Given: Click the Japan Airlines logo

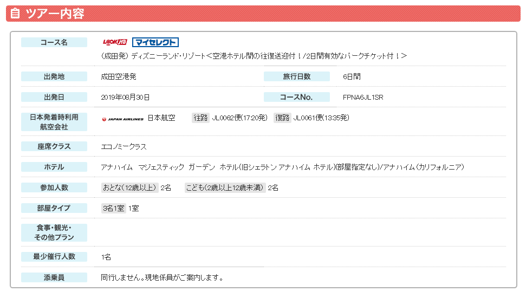Looking at the screenshot, I should click(123, 119).
